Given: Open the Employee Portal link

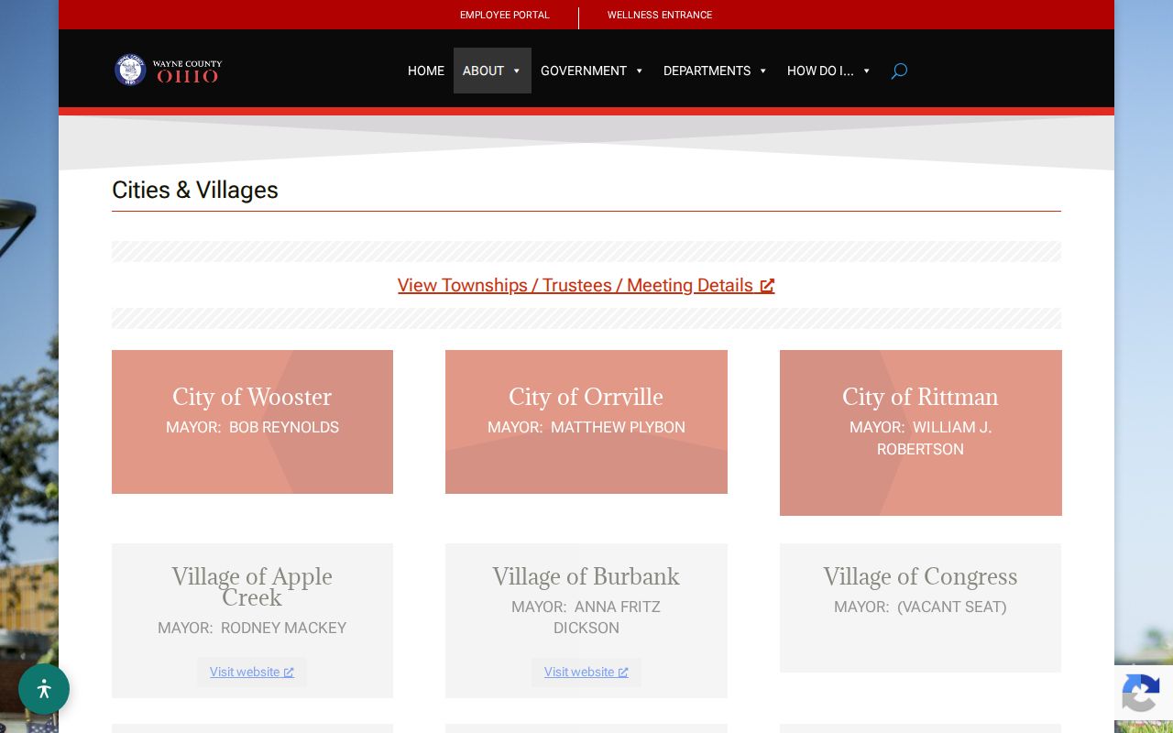Looking at the screenshot, I should 505,15.
